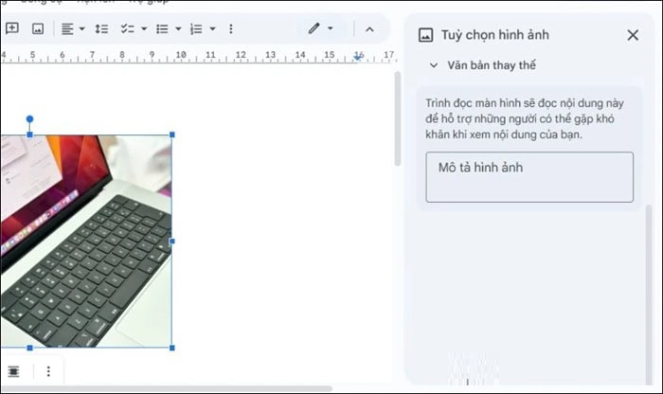The image size is (663, 394).
Task: Click the bottom-right image resize handle
Action: pos(172,348)
